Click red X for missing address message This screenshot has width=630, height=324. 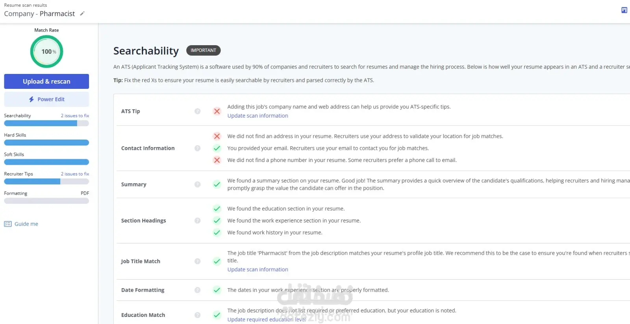[x=217, y=136]
